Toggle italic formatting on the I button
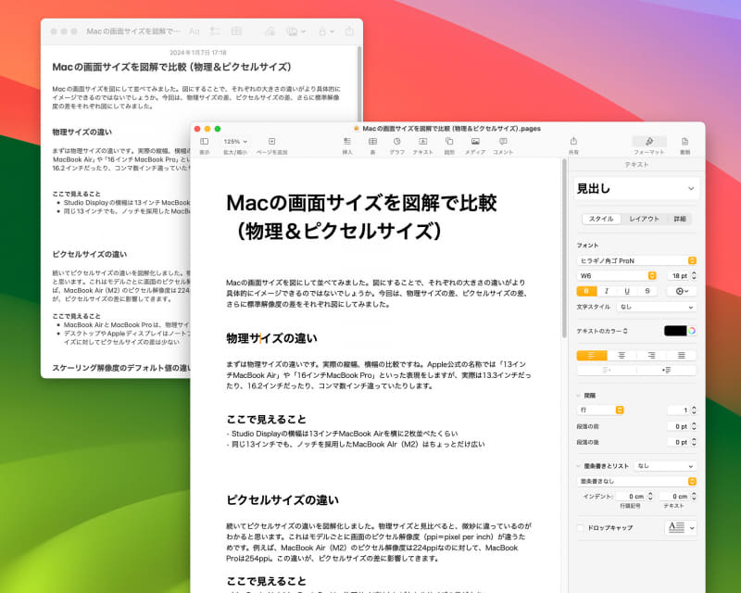 [x=608, y=291]
